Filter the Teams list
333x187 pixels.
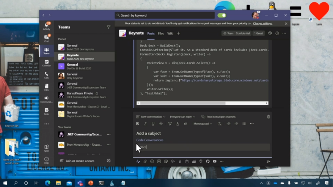108,27
